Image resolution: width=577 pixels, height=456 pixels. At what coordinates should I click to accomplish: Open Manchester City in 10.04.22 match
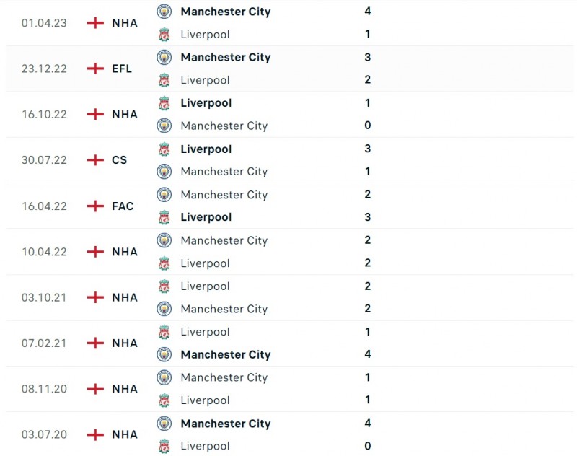(224, 240)
